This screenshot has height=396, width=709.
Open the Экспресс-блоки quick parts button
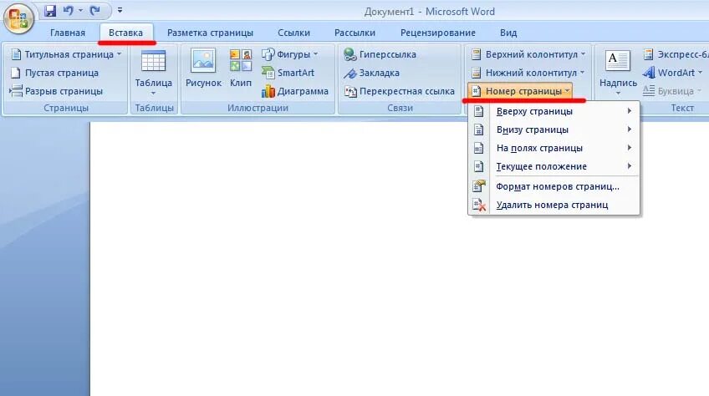click(x=675, y=54)
